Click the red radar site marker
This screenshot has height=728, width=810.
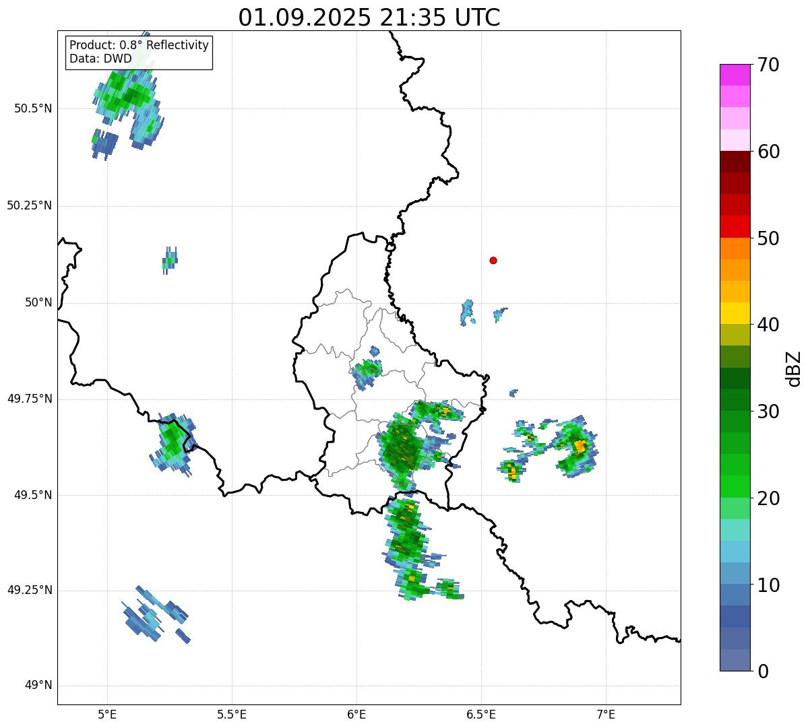pyautogui.click(x=493, y=260)
